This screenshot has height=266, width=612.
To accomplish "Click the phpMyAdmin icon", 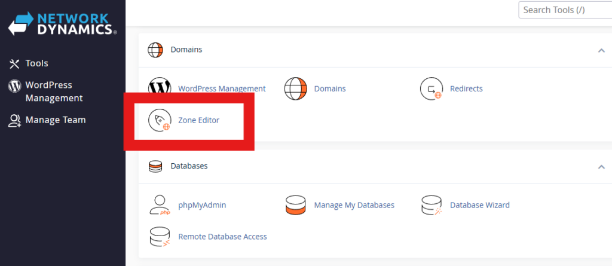I will click(160, 205).
